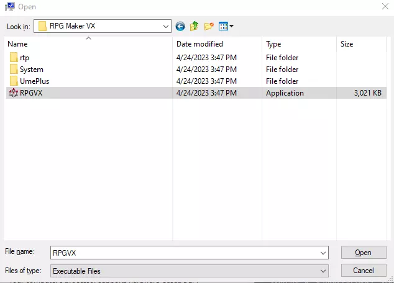Go back to last folder visited
The image size is (394, 283).
pos(180,26)
